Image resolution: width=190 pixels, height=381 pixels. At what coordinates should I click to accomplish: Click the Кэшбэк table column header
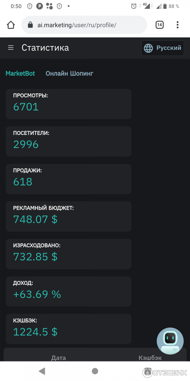pos(150,358)
